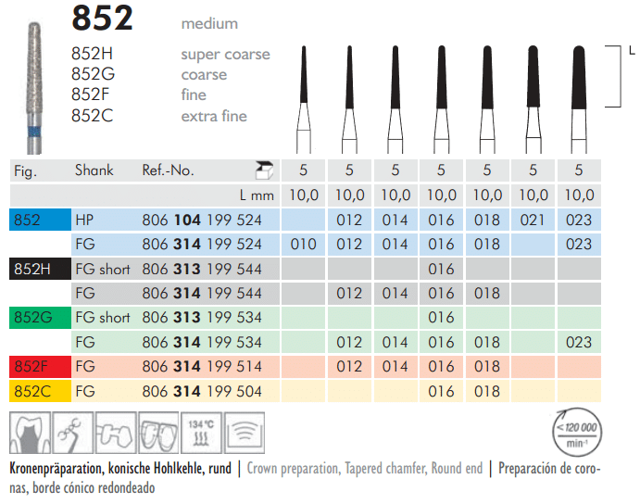The image size is (640, 504).
Task: Select the black 852H figure label
Action: point(38,270)
